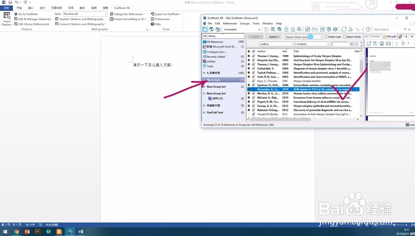The width and height of the screenshot is (415, 236).
Task: Click Email PDF icon in preview toolbar
Action: point(388,44)
